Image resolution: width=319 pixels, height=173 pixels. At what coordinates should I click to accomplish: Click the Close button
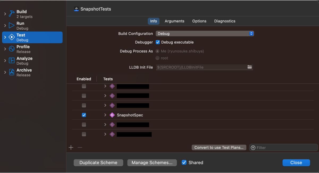coord(296,163)
